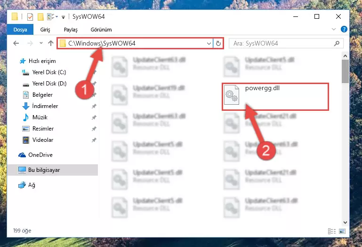Switch to the Giriş ribbon tab
Image resolution: width=362 pixels, height=247 pixels.
pos(45,30)
